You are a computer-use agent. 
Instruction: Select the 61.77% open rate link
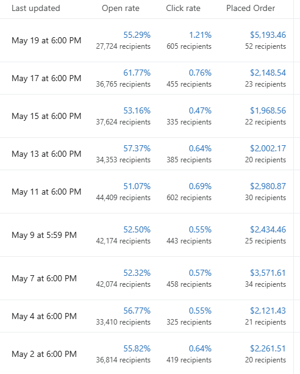point(137,73)
